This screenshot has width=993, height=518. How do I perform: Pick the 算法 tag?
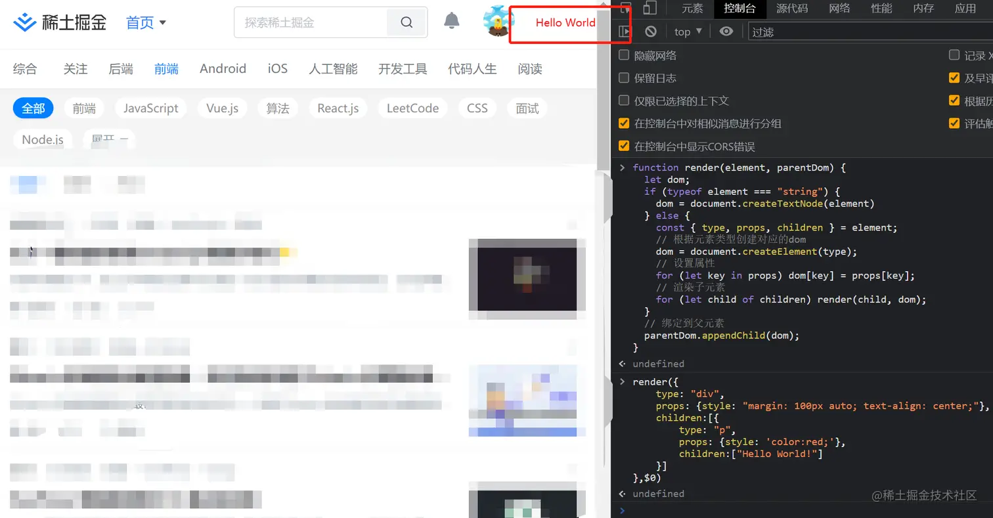point(278,108)
